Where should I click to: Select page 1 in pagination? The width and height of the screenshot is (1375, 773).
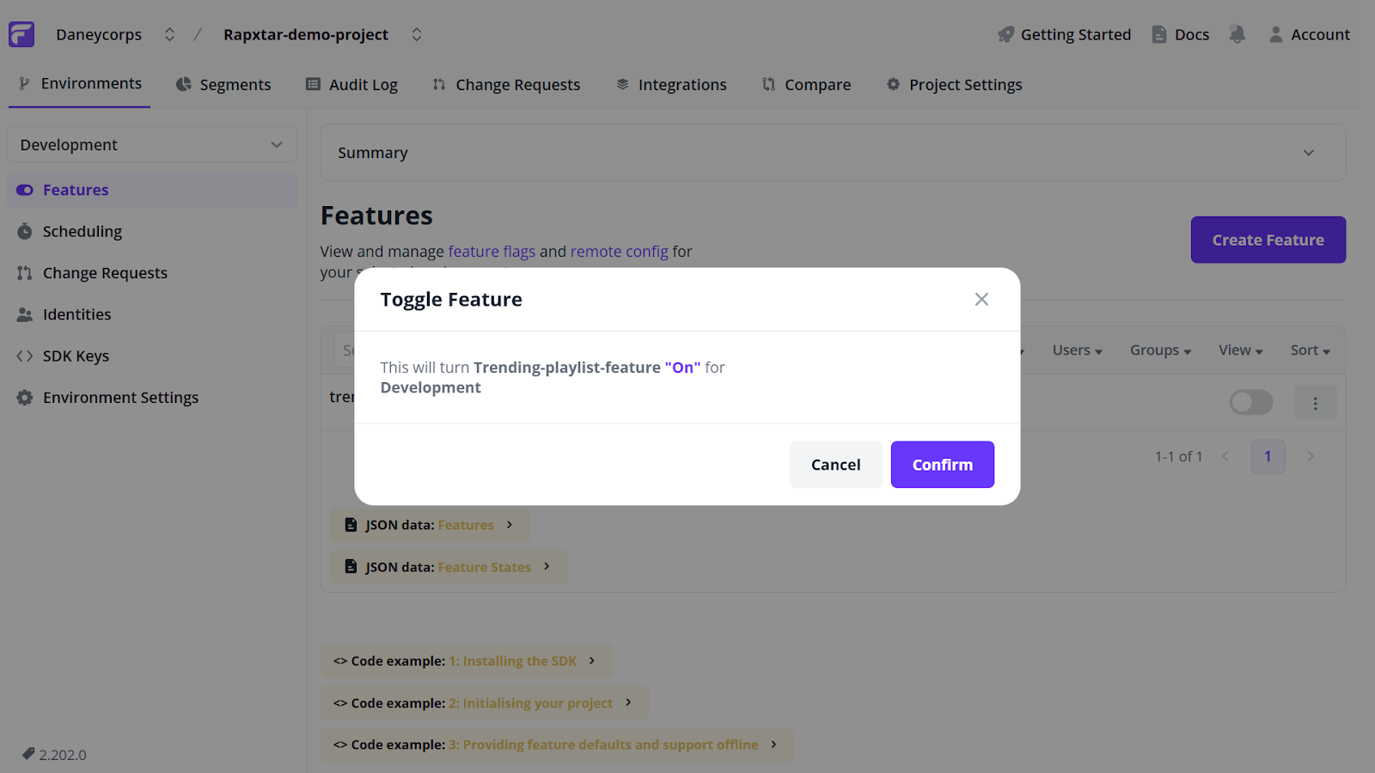pyautogui.click(x=1268, y=456)
